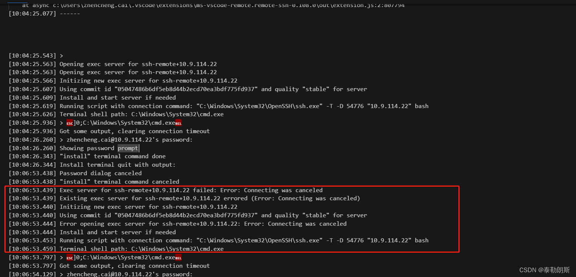This screenshot has height=277, width=576.
Task: Click "Install and start server" at 10:06:53.444
Action: click(x=118, y=232)
